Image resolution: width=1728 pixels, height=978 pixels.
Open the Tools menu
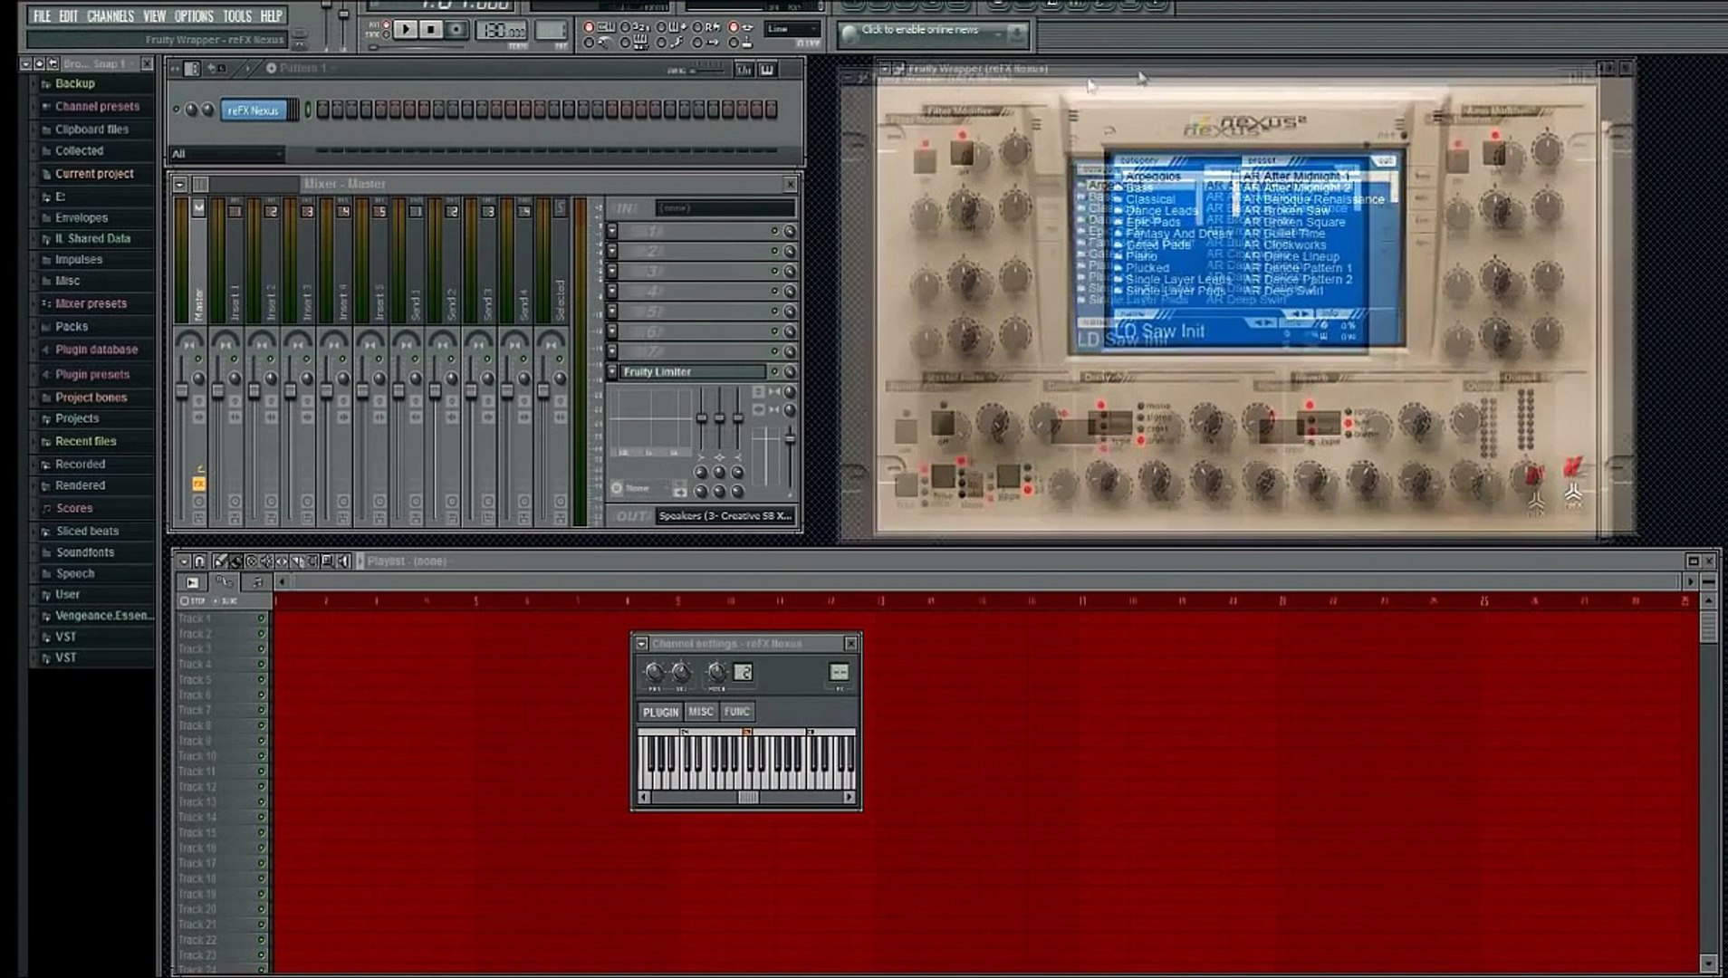(237, 15)
